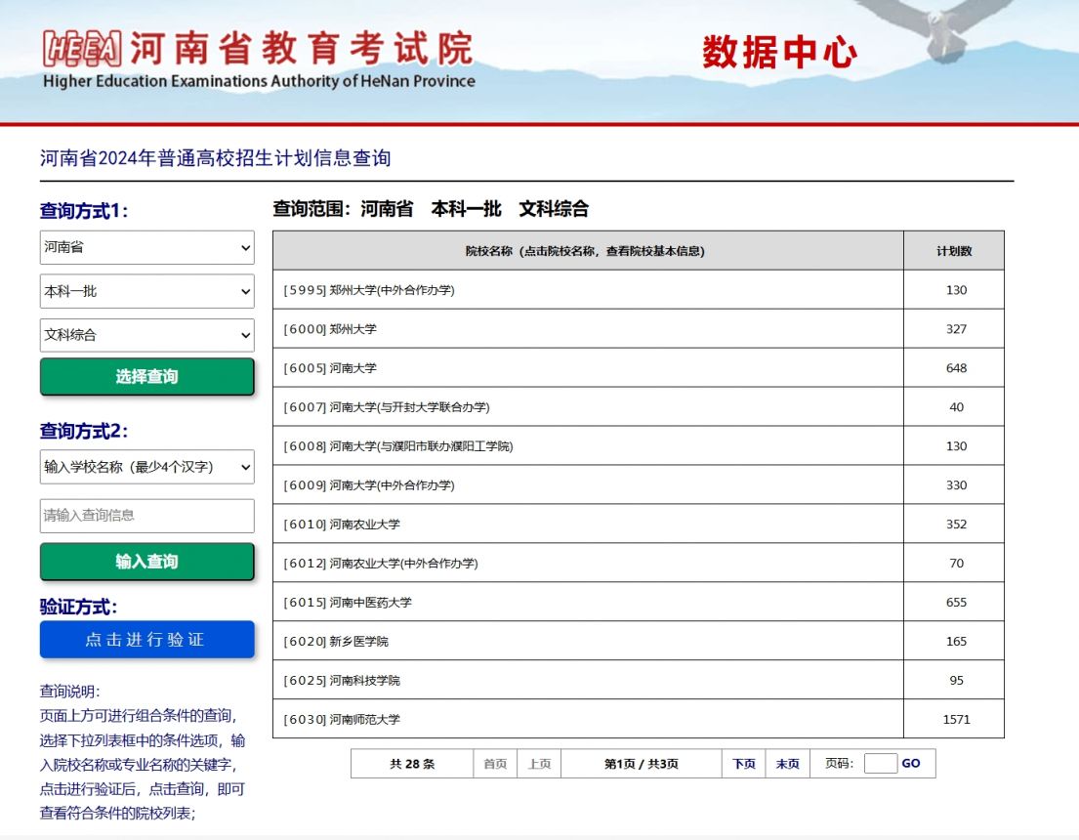This screenshot has width=1079, height=840.
Task: Click plan count 648 for 河南大学
Action: tap(957, 368)
